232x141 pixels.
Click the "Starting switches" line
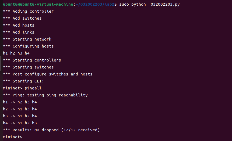tap(28, 67)
